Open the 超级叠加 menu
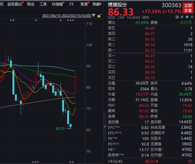The height and width of the screenshot is (164, 195). point(14,4)
